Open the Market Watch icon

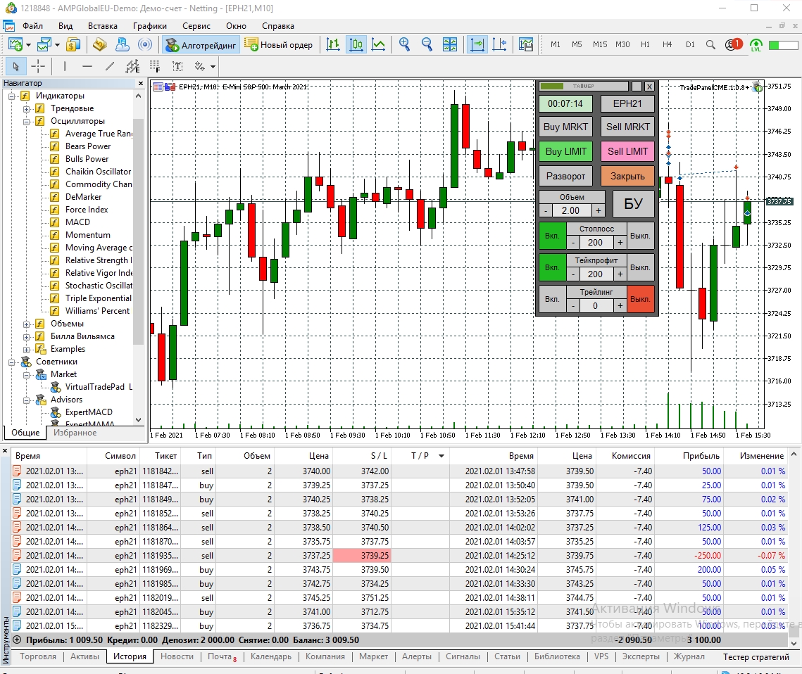[74, 45]
